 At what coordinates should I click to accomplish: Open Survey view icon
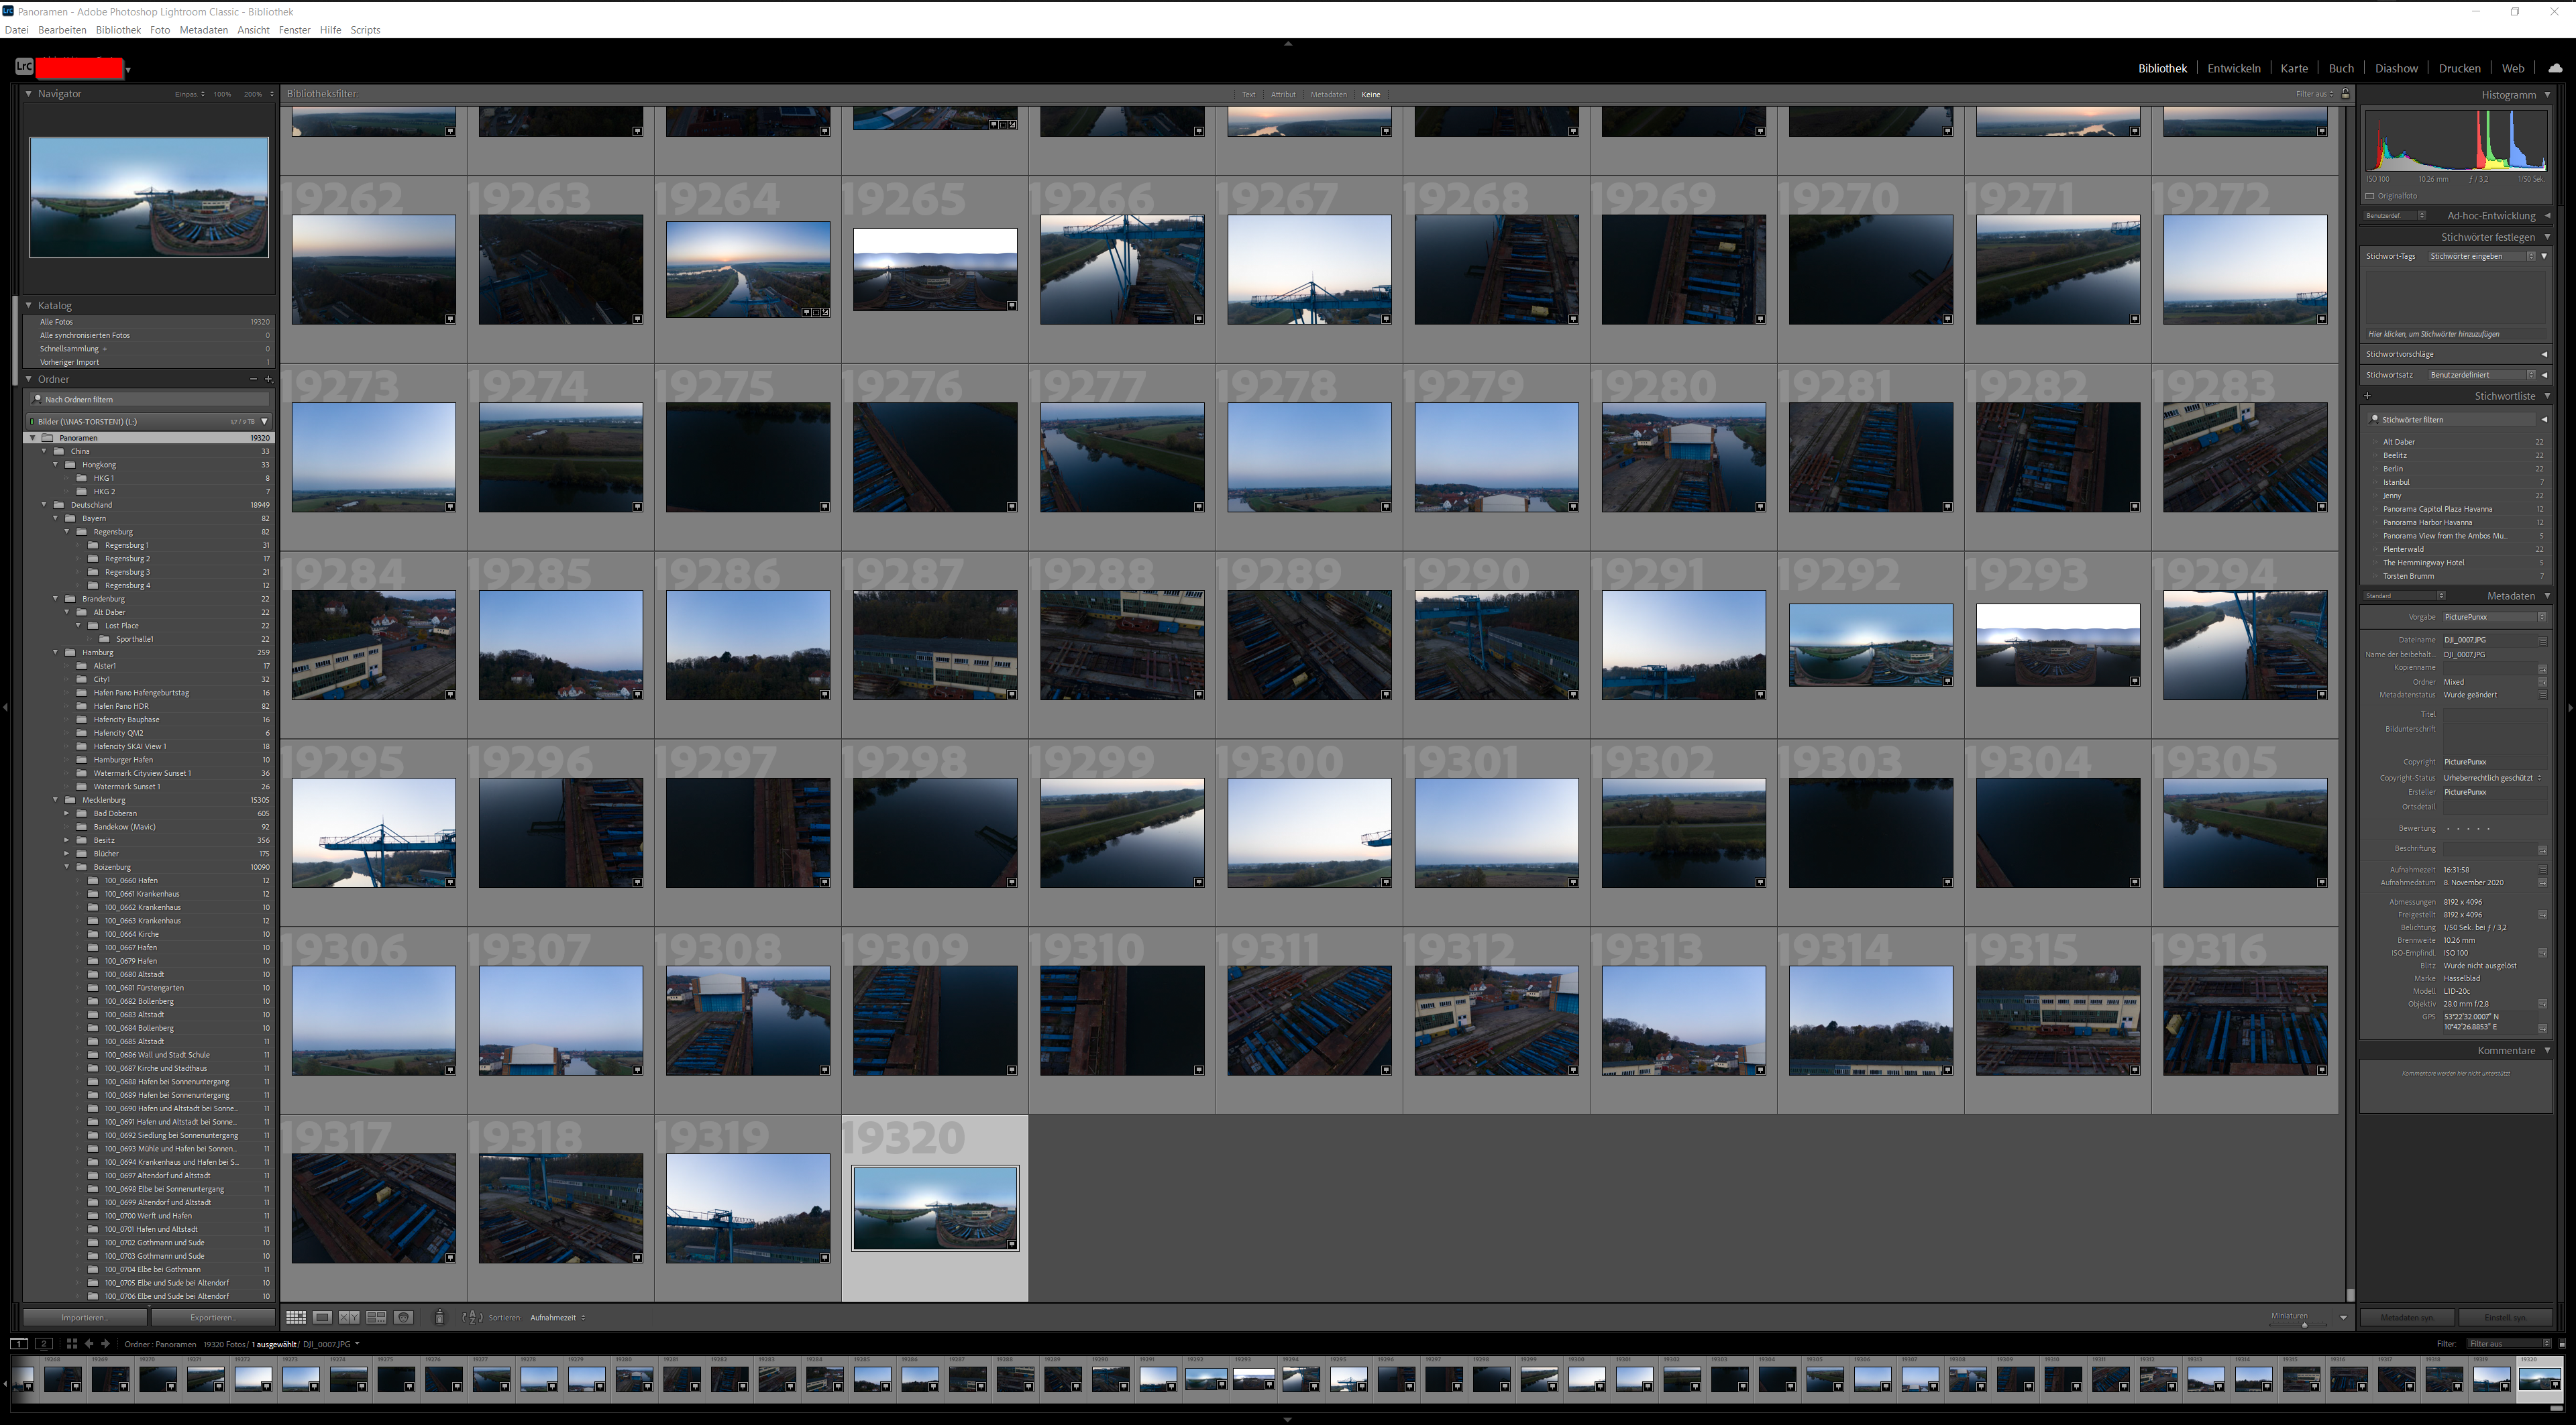(376, 1317)
